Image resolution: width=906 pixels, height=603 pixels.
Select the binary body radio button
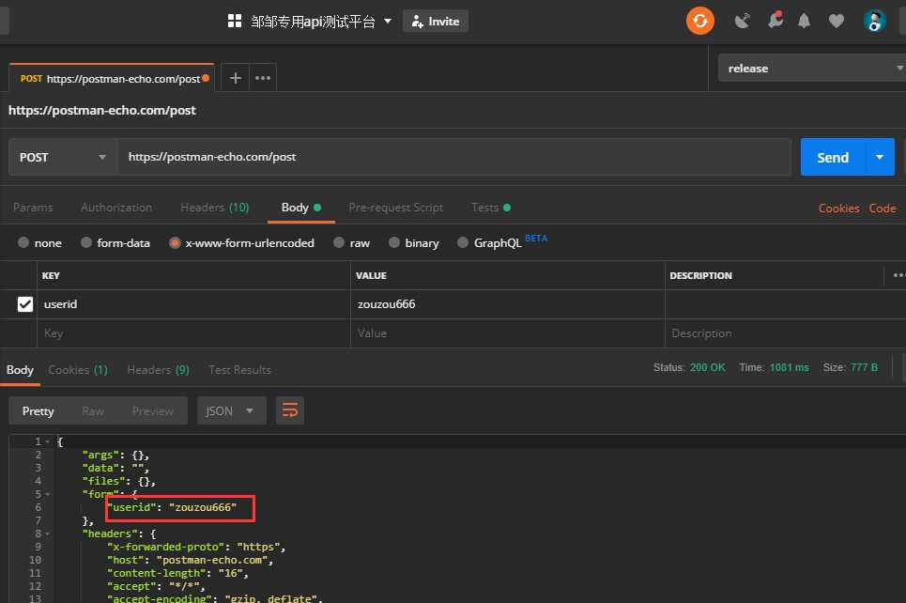click(x=394, y=243)
